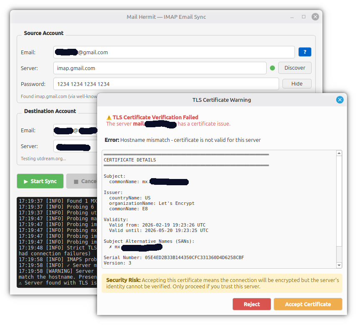
Task: Click the organizationName Let's Encrypt line
Action: pyautogui.click(x=152, y=203)
